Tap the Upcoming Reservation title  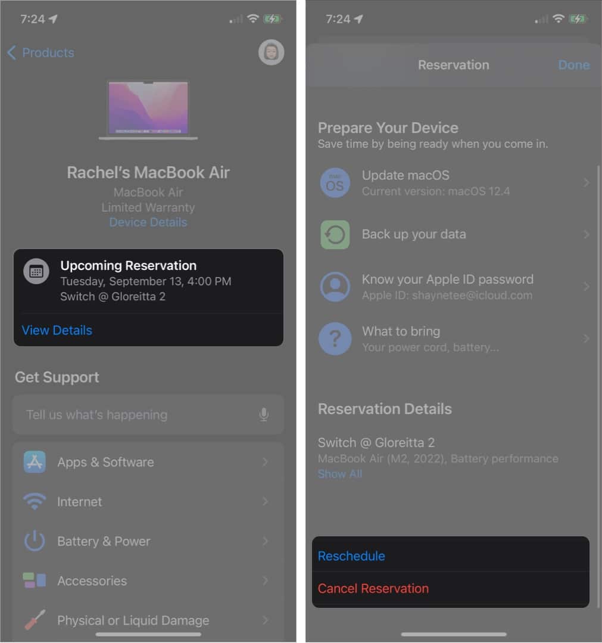[128, 265]
